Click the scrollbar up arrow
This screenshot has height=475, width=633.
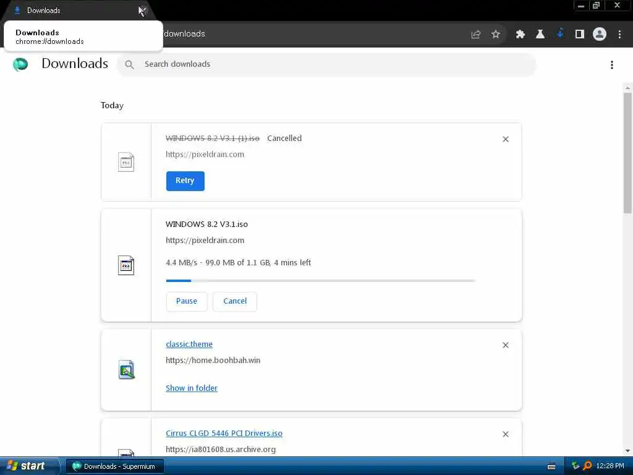pyautogui.click(x=627, y=88)
